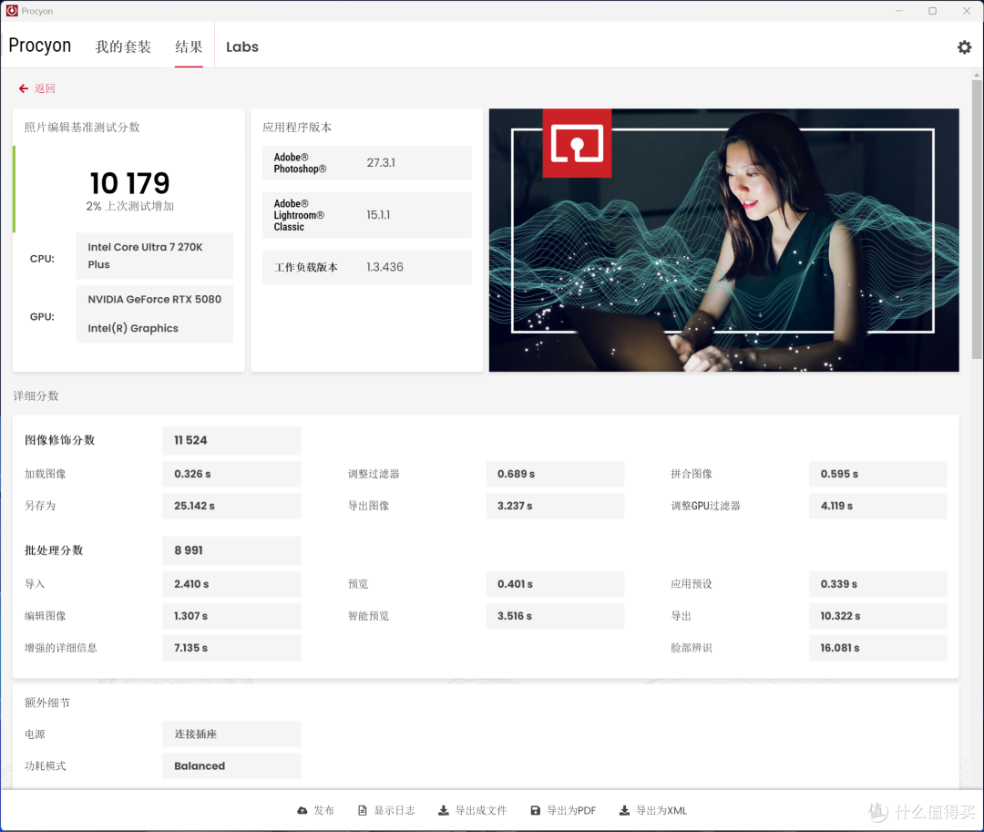Go back via 返回 link
The width and height of the screenshot is (984, 832).
(x=45, y=88)
